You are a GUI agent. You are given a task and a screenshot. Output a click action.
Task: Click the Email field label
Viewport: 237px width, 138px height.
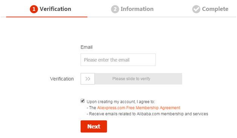(86, 47)
